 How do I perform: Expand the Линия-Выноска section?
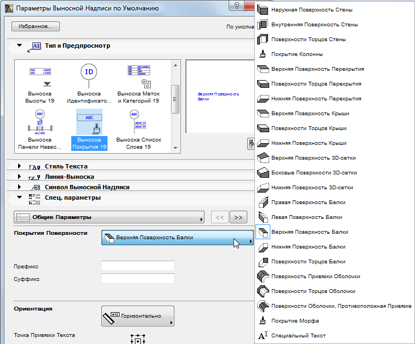(x=19, y=176)
